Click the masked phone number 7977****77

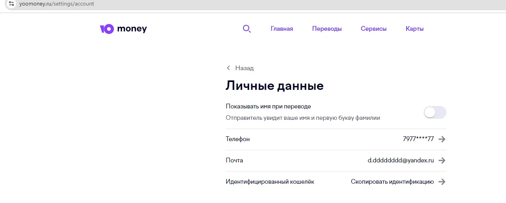(x=418, y=139)
